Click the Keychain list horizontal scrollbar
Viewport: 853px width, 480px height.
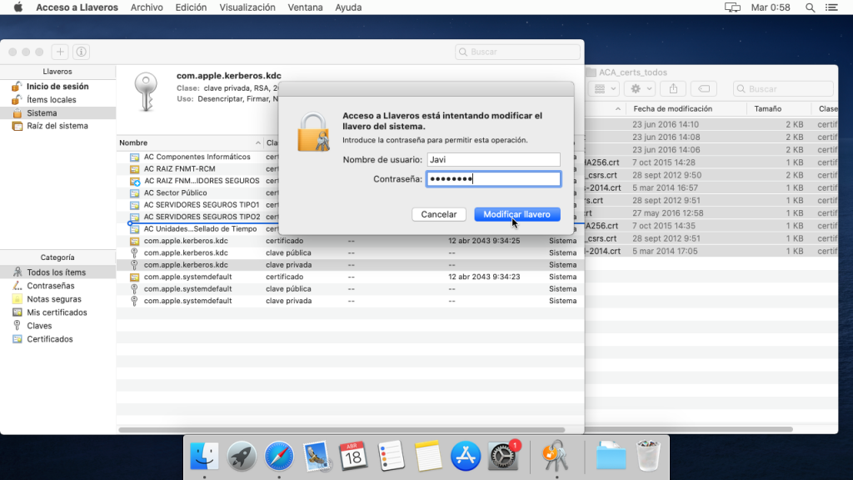coord(342,430)
